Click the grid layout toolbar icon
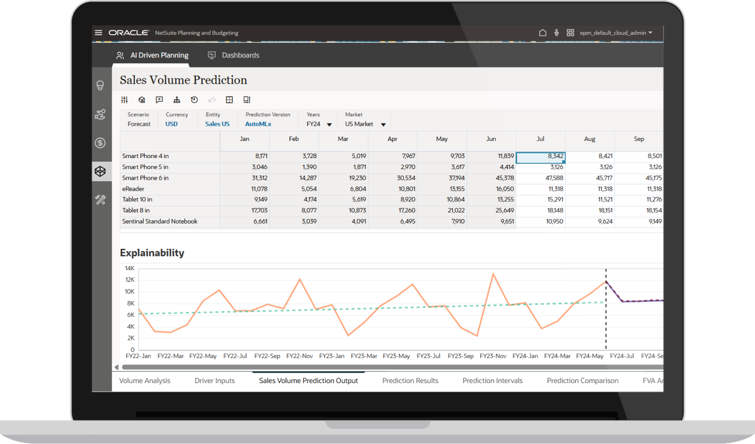755x444 pixels. [230, 100]
